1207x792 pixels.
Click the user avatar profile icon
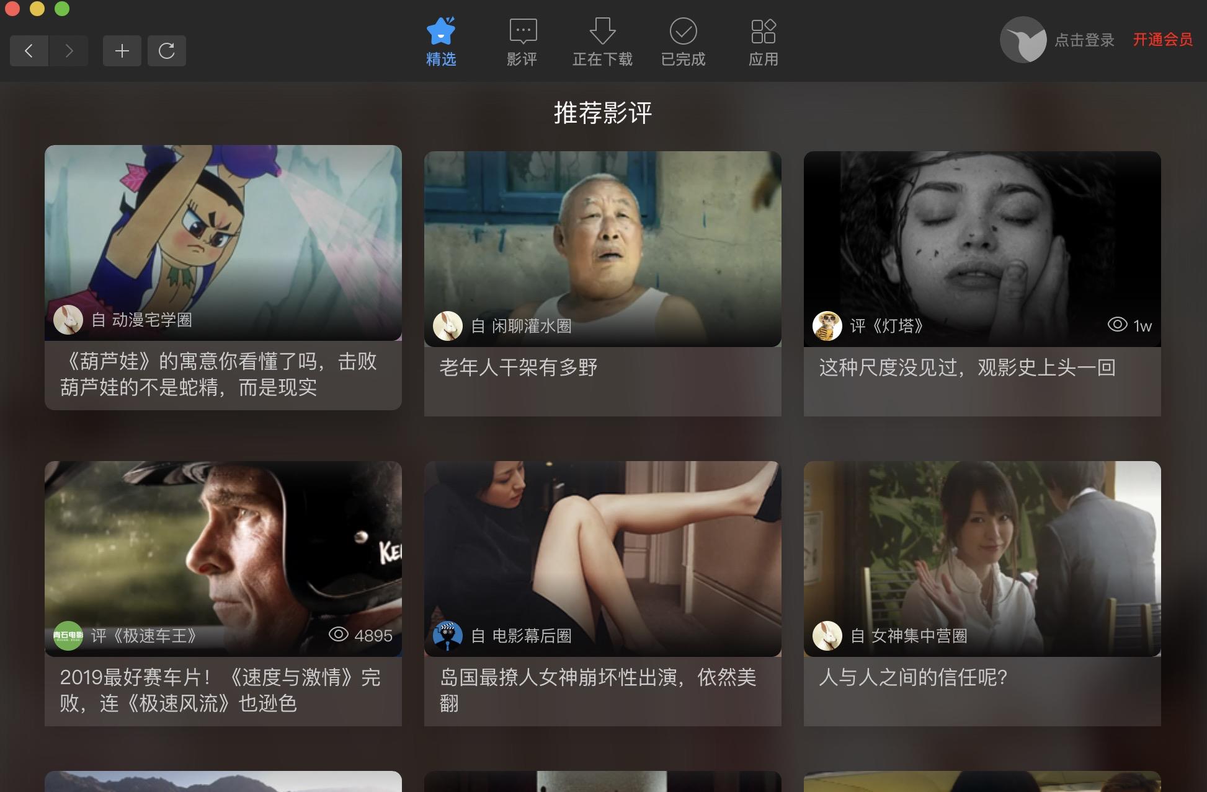[1023, 40]
